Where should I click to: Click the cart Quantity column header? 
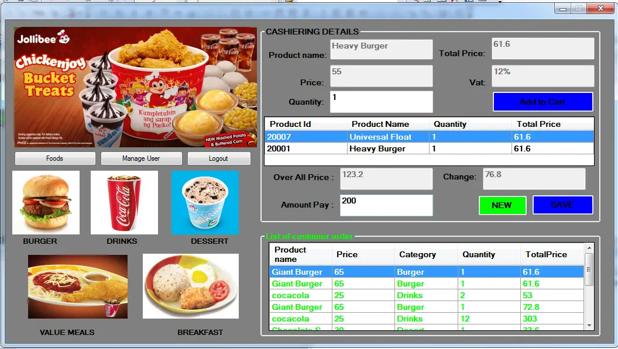click(x=470, y=124)
